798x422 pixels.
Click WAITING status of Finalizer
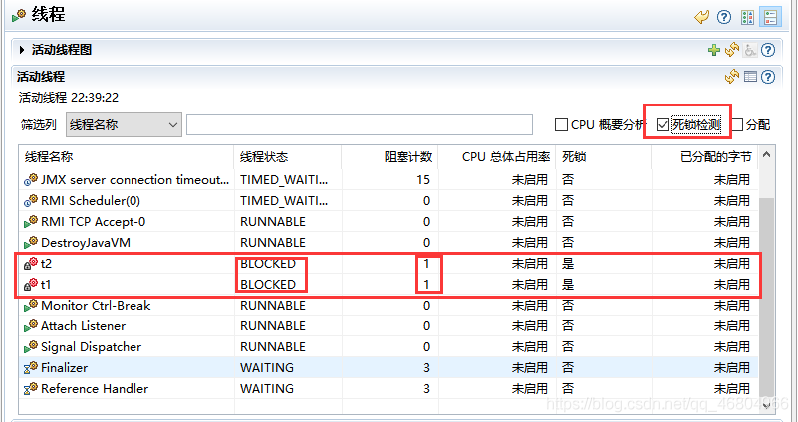pyautogui.click(x=267, y=367)
